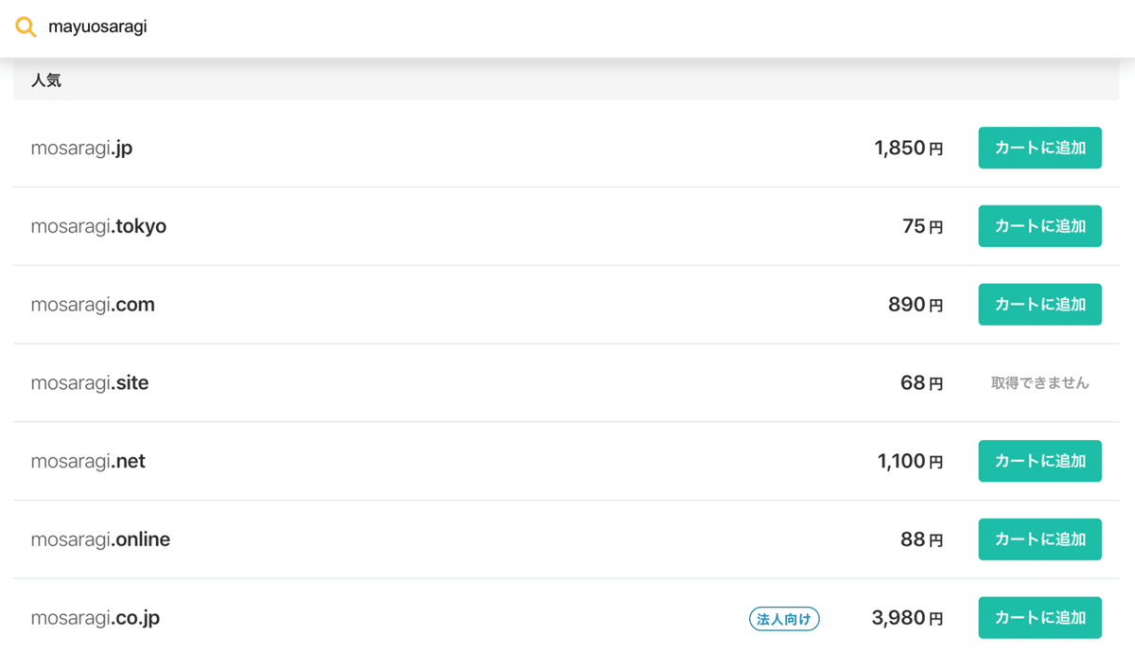Viewport: 1135px width, 653px height.
Task: Add mosaragi.co.jp to the cart
Action: (1039, 618)
